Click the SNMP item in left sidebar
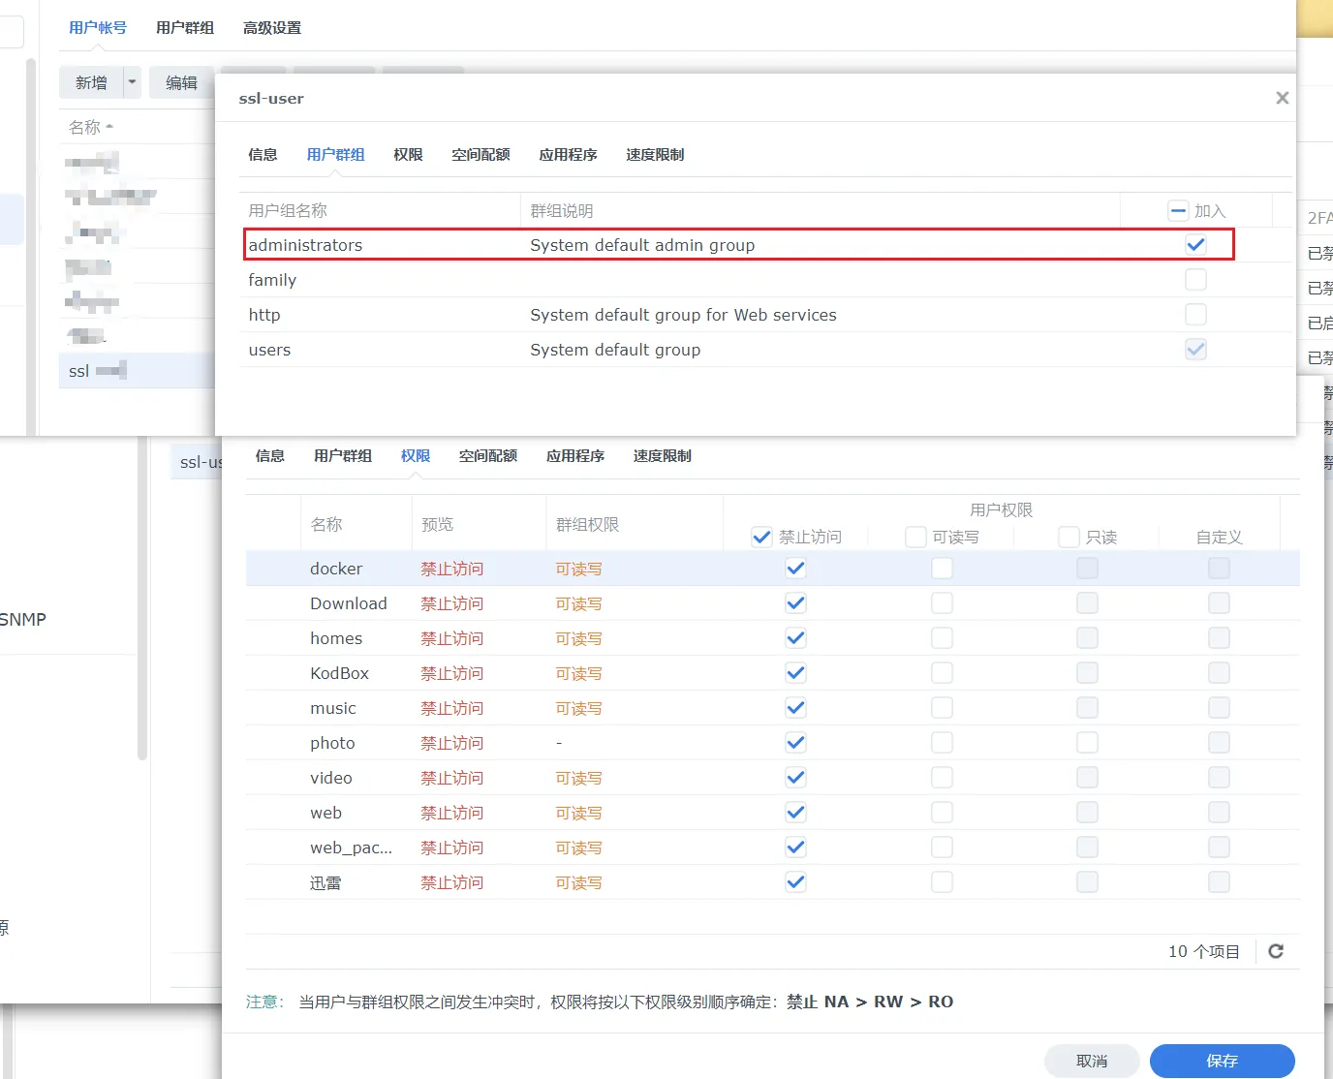This screenshot has height=1079, width=1333. 23,619
